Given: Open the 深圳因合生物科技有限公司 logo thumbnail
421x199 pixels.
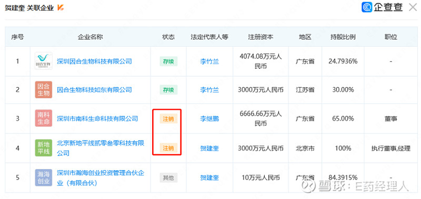Looking at the screenshot, I should coord(44,61).
